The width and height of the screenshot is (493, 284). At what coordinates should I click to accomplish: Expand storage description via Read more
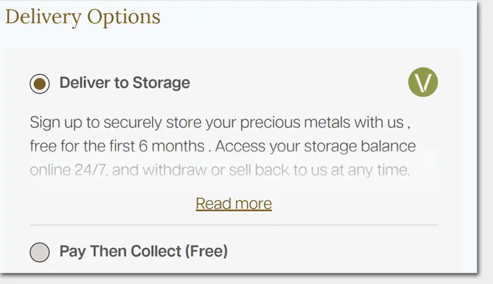tap(234, 204)
